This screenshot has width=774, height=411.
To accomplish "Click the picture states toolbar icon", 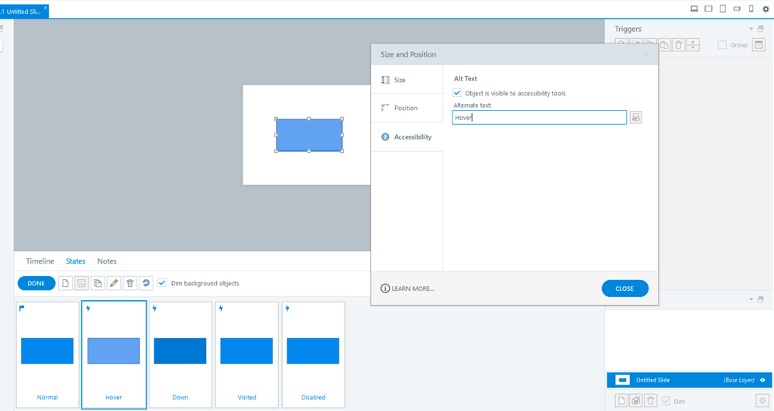I will [x=81, y=283].
